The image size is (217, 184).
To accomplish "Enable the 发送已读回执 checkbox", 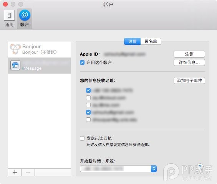I will pyautogui.click(x=82, y=138).
